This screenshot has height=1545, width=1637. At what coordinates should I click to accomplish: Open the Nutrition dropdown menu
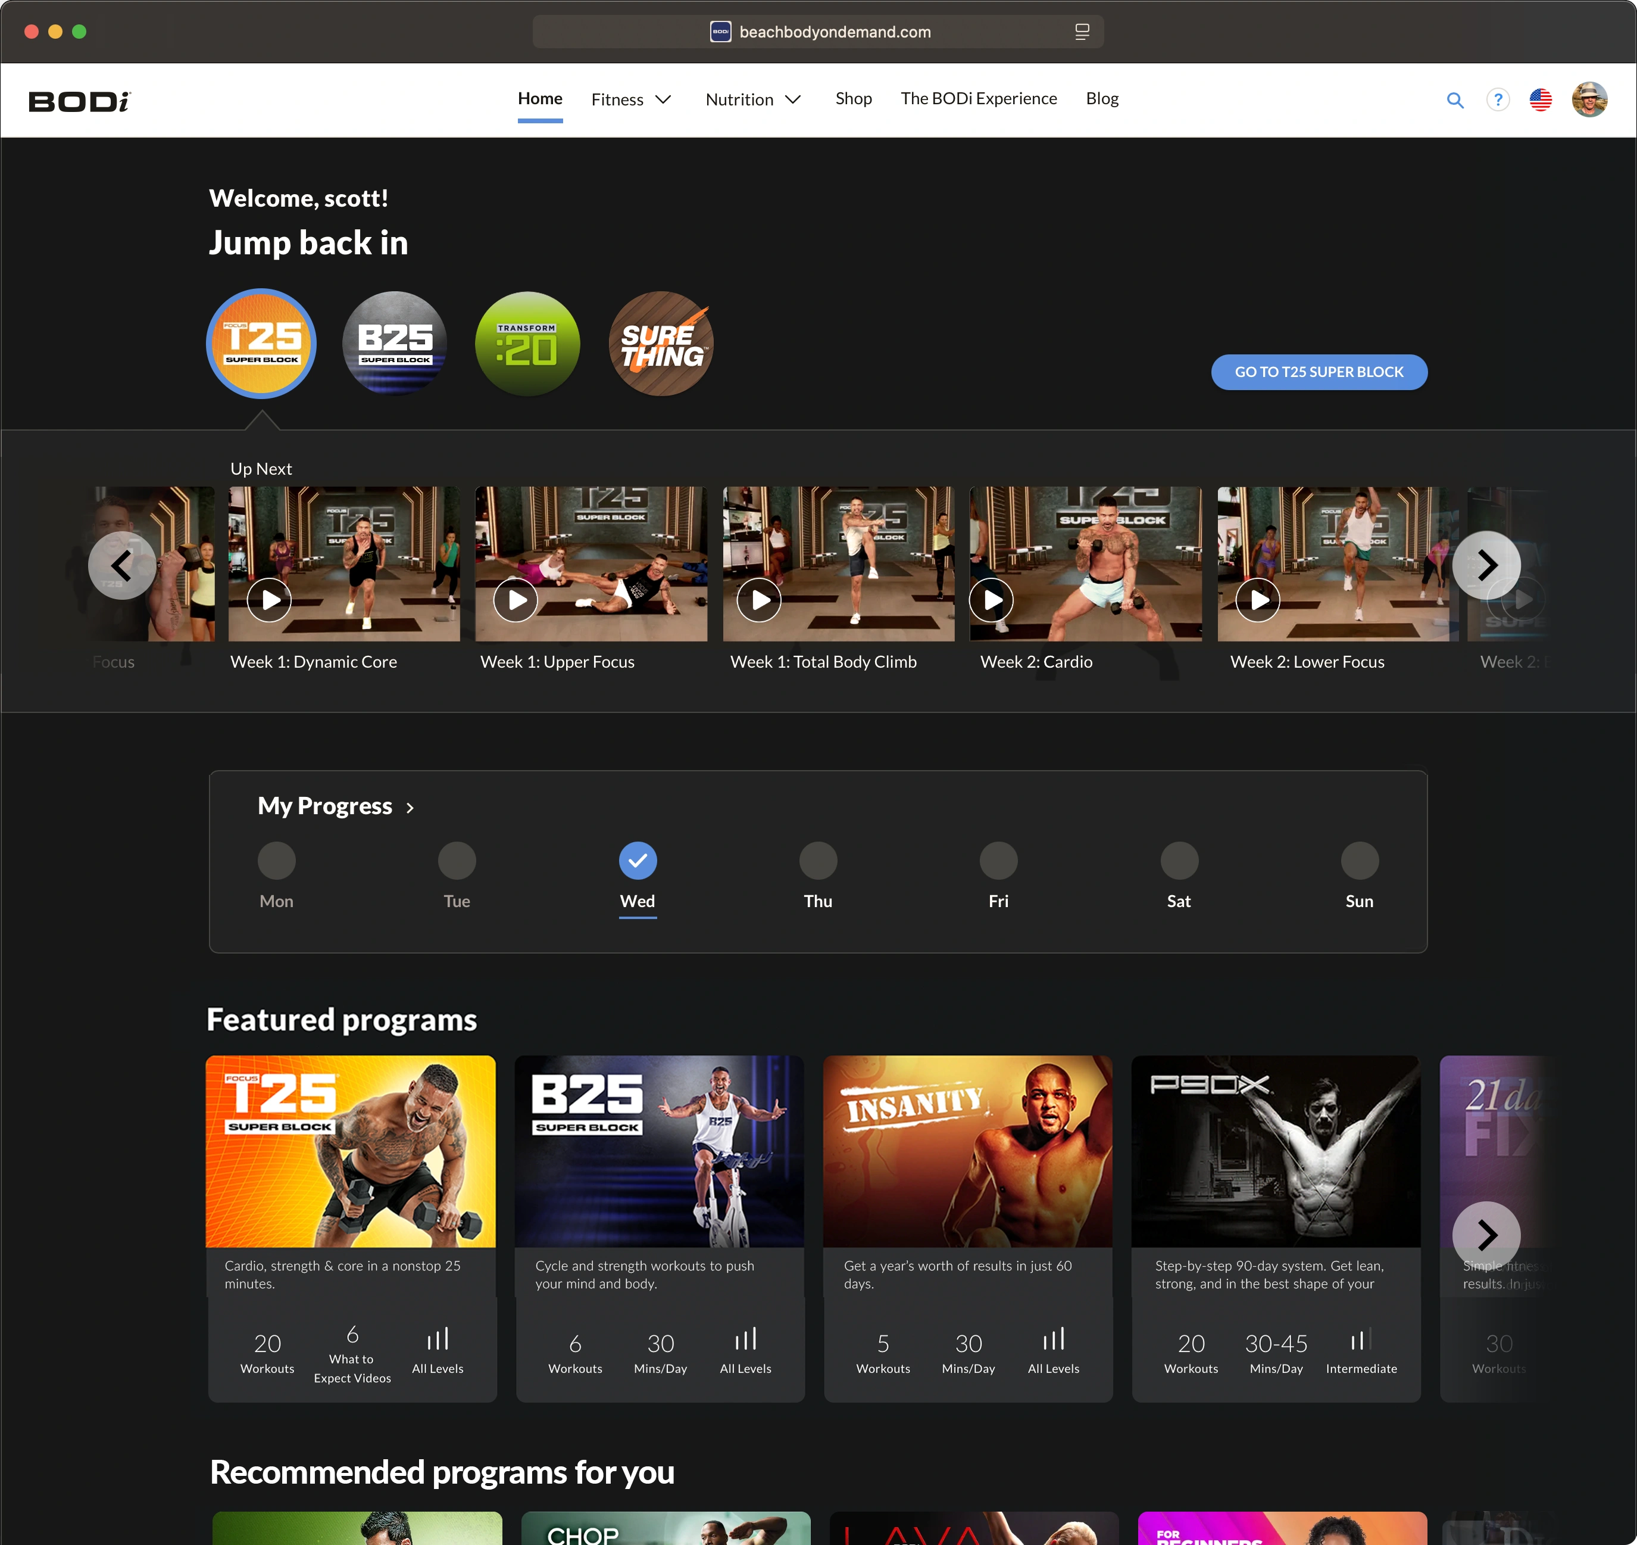click(x=752, y=99)
